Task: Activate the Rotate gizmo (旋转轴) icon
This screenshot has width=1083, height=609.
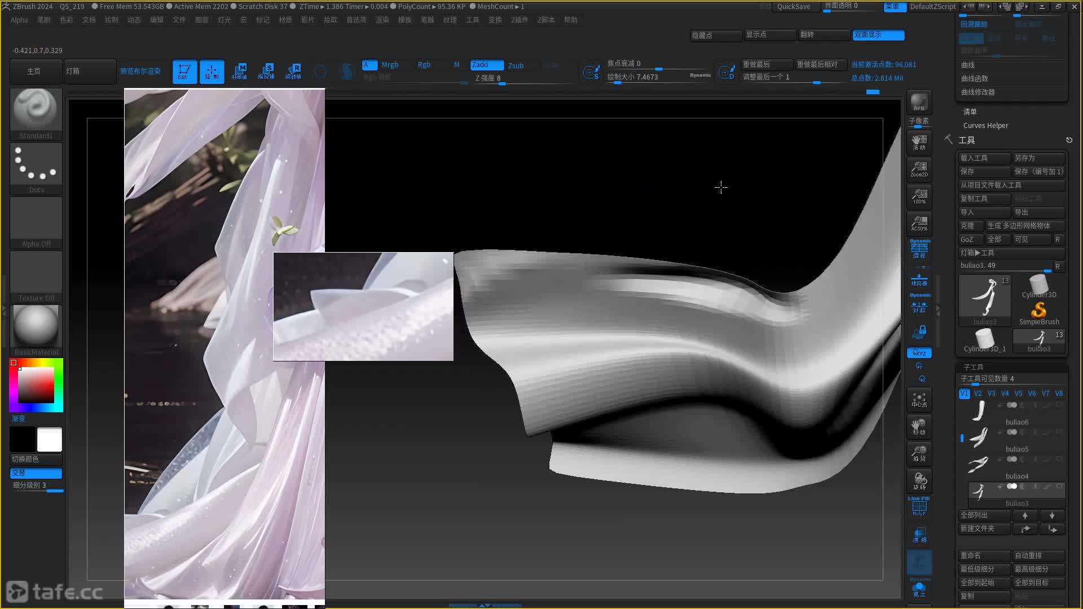Action: point(293,72)
